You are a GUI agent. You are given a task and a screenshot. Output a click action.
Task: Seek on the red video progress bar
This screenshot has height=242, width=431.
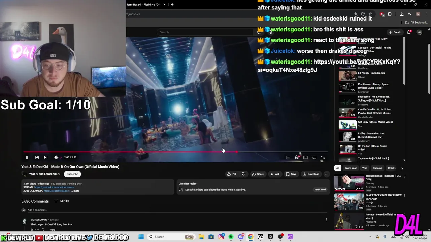click(x=175, y=152)
